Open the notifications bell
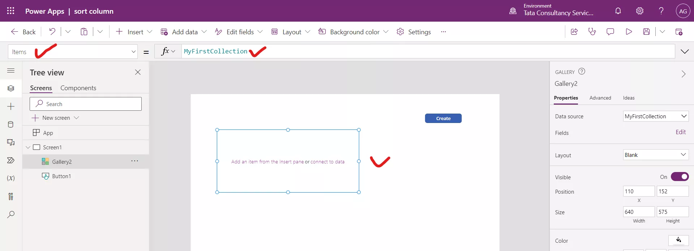 (618, 11)
